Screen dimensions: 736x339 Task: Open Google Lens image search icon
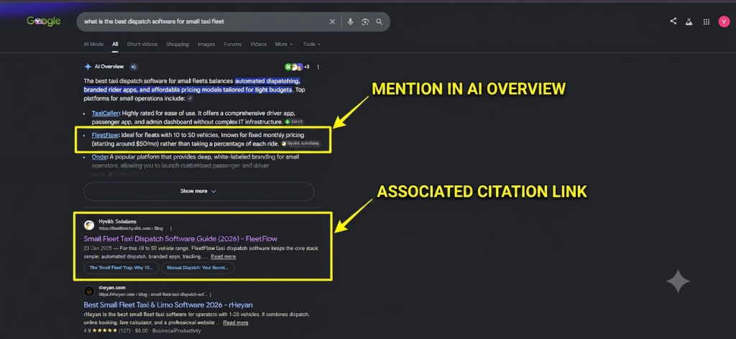tap(364, 22)
